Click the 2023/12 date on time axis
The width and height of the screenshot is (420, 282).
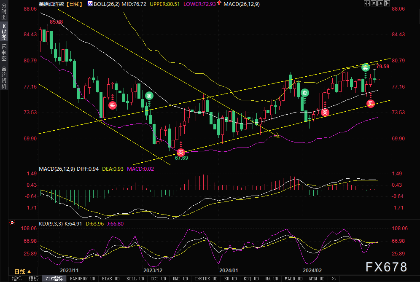click(153, 271)
